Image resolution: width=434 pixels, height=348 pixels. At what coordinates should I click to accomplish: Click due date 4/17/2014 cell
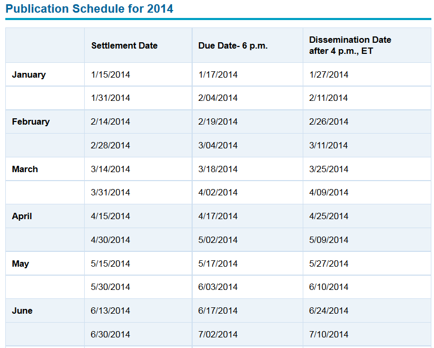click(x=218, y=216)
